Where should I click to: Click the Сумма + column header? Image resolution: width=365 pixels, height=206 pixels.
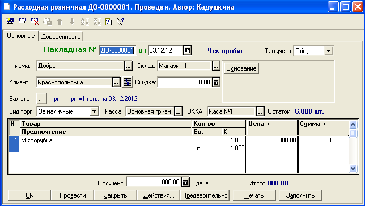(x=324, y=127)
